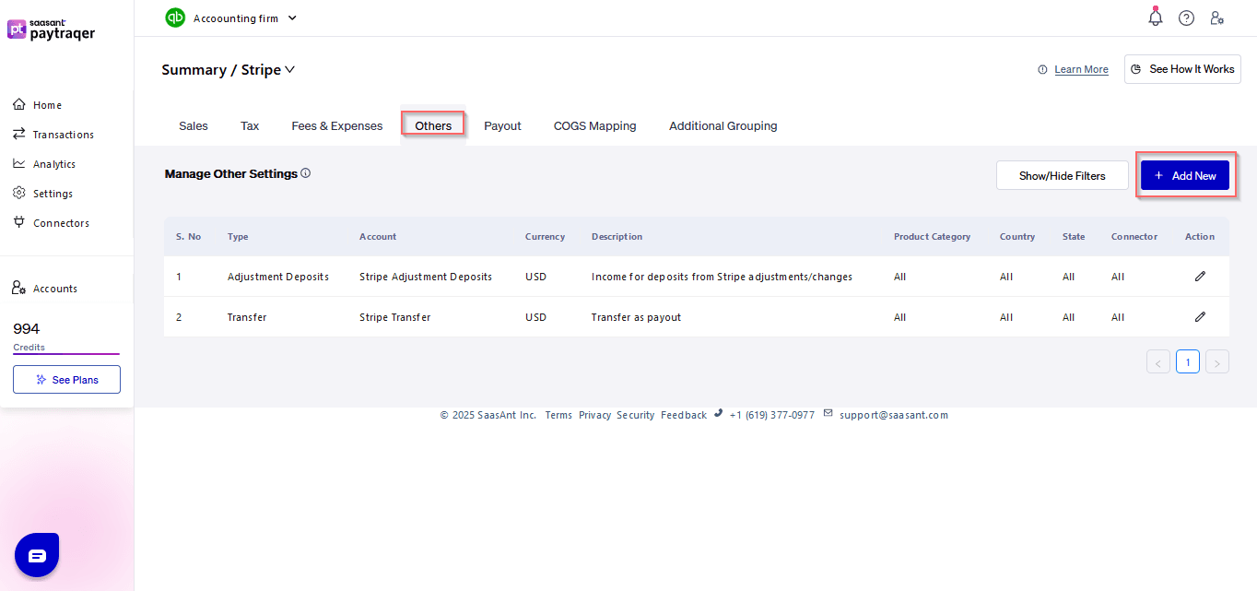Viewport: 1257px width, 591px height.
Task: Open the Fees & Expenses tab
Action: click(x=337, y=125)
